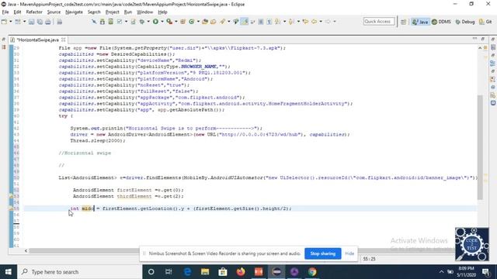Toggle Mark Occurrences in the toolbar
Screen dimensions: 497x279
point(245,22)
